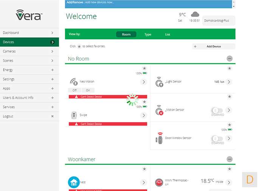Click the _Light Sensor device icon
Screen dimensions: 261x191
pyautogui.click(x=159, y=81)
